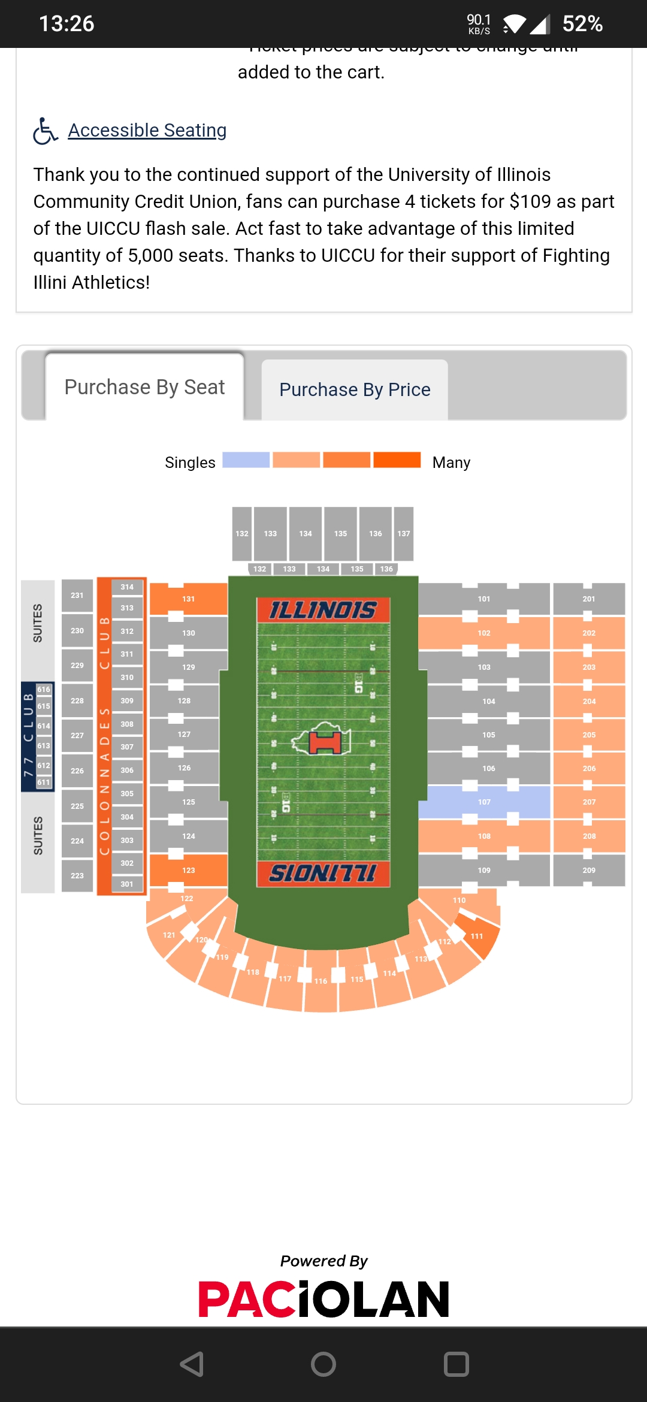Switch to Purchase By Price tab
The width and height of the screenshot is (647, 1402).
click(355, 389)
